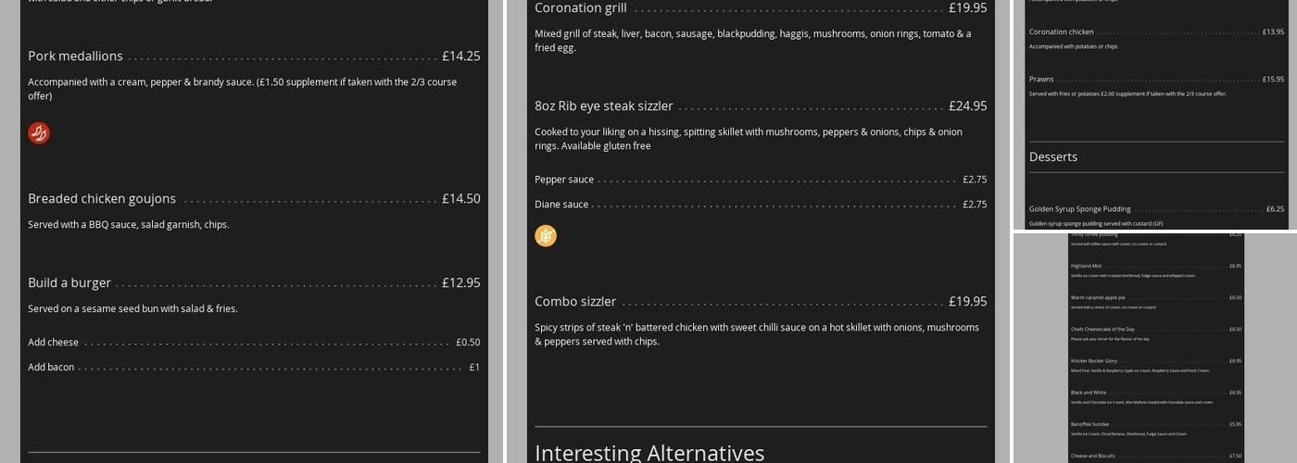Choose the Add cheese extra option

point(54,343)
